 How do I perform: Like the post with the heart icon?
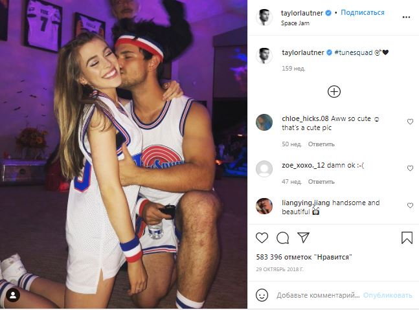[262, 238]
